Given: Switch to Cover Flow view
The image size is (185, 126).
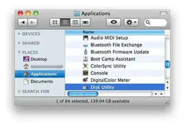Looking at the screenshot, I should coord(85,22).
